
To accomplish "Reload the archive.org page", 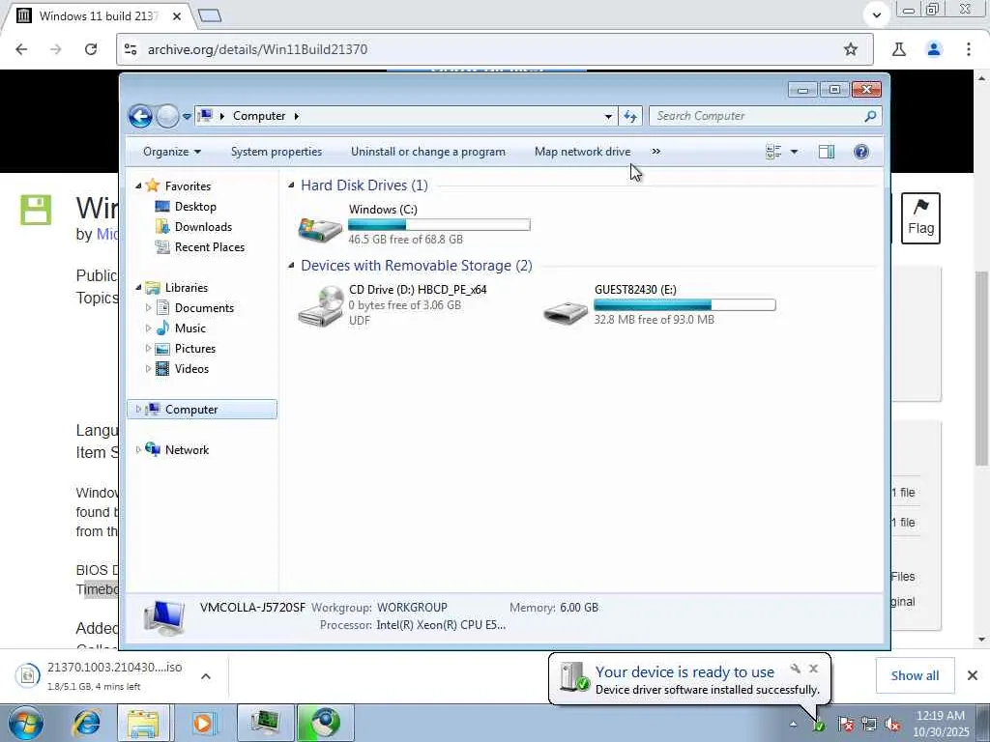I will tap(90, 49).
